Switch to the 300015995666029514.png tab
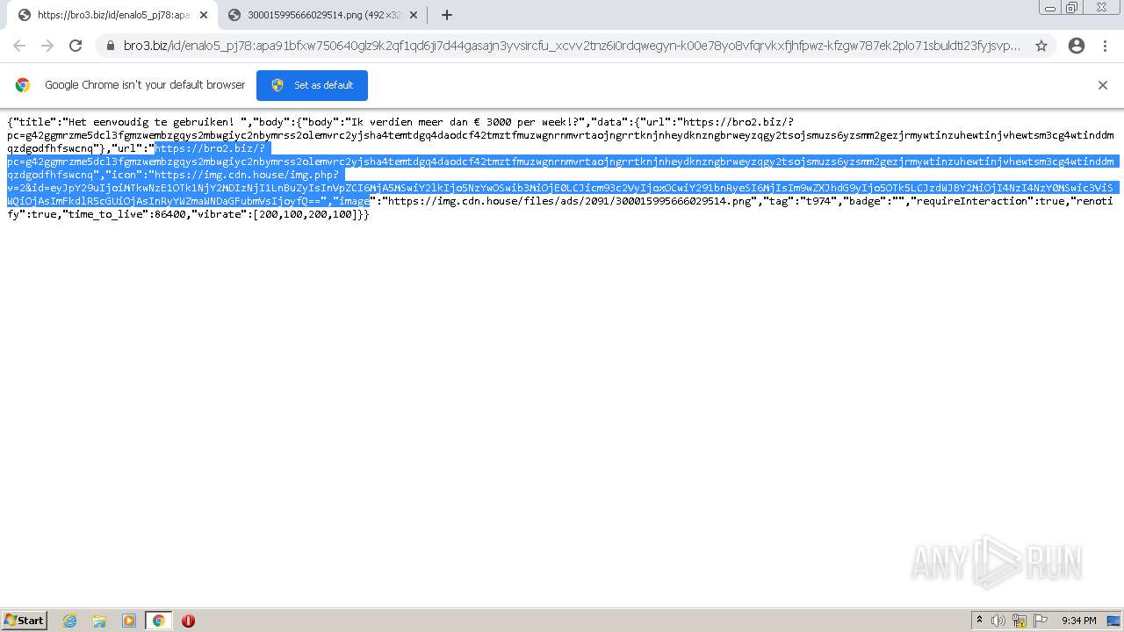Viewport: 1124px width, 632px height. coord(321,15)
